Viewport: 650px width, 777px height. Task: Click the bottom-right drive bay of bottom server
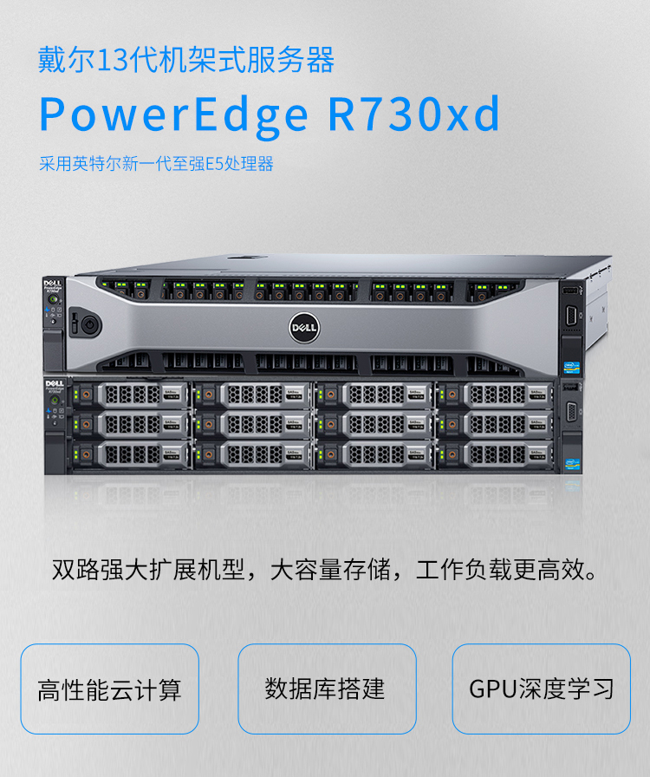click(x=496, y=454)
